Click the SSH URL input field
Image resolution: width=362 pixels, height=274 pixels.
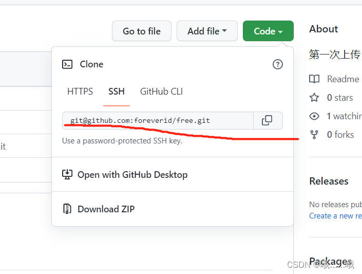pos(158,120)
